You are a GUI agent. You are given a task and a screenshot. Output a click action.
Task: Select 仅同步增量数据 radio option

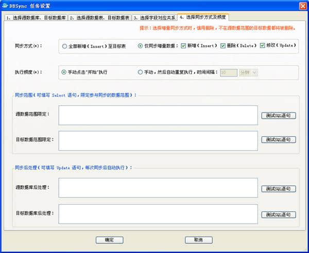pos(141,46)
